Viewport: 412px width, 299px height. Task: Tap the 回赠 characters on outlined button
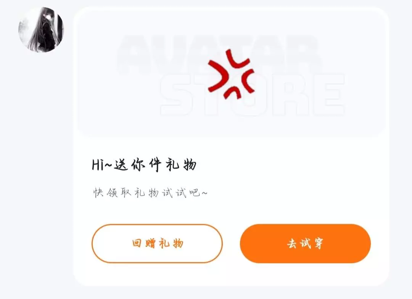pos(144,244)
